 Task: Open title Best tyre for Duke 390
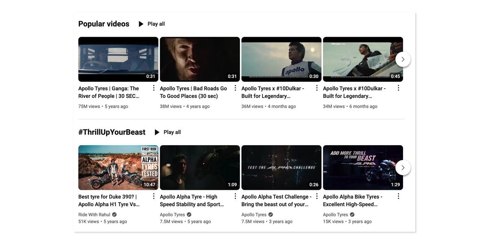tap(108, 200)
